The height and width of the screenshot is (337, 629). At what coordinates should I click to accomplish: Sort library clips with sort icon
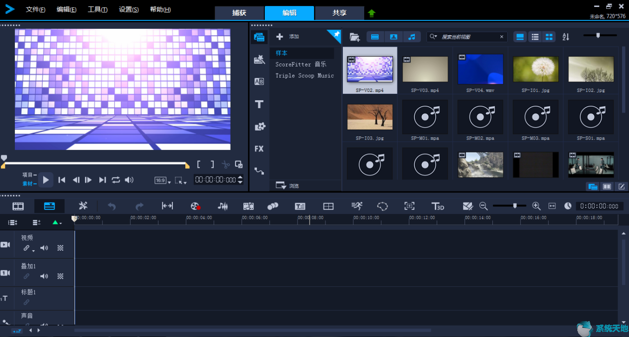pyautogui.click(x=566, y=37)
